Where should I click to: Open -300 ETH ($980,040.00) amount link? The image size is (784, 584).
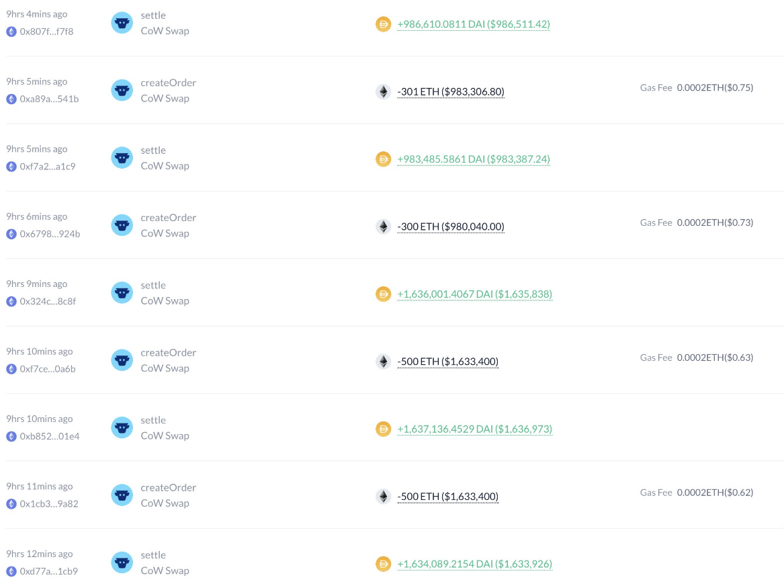coord(451,226)
